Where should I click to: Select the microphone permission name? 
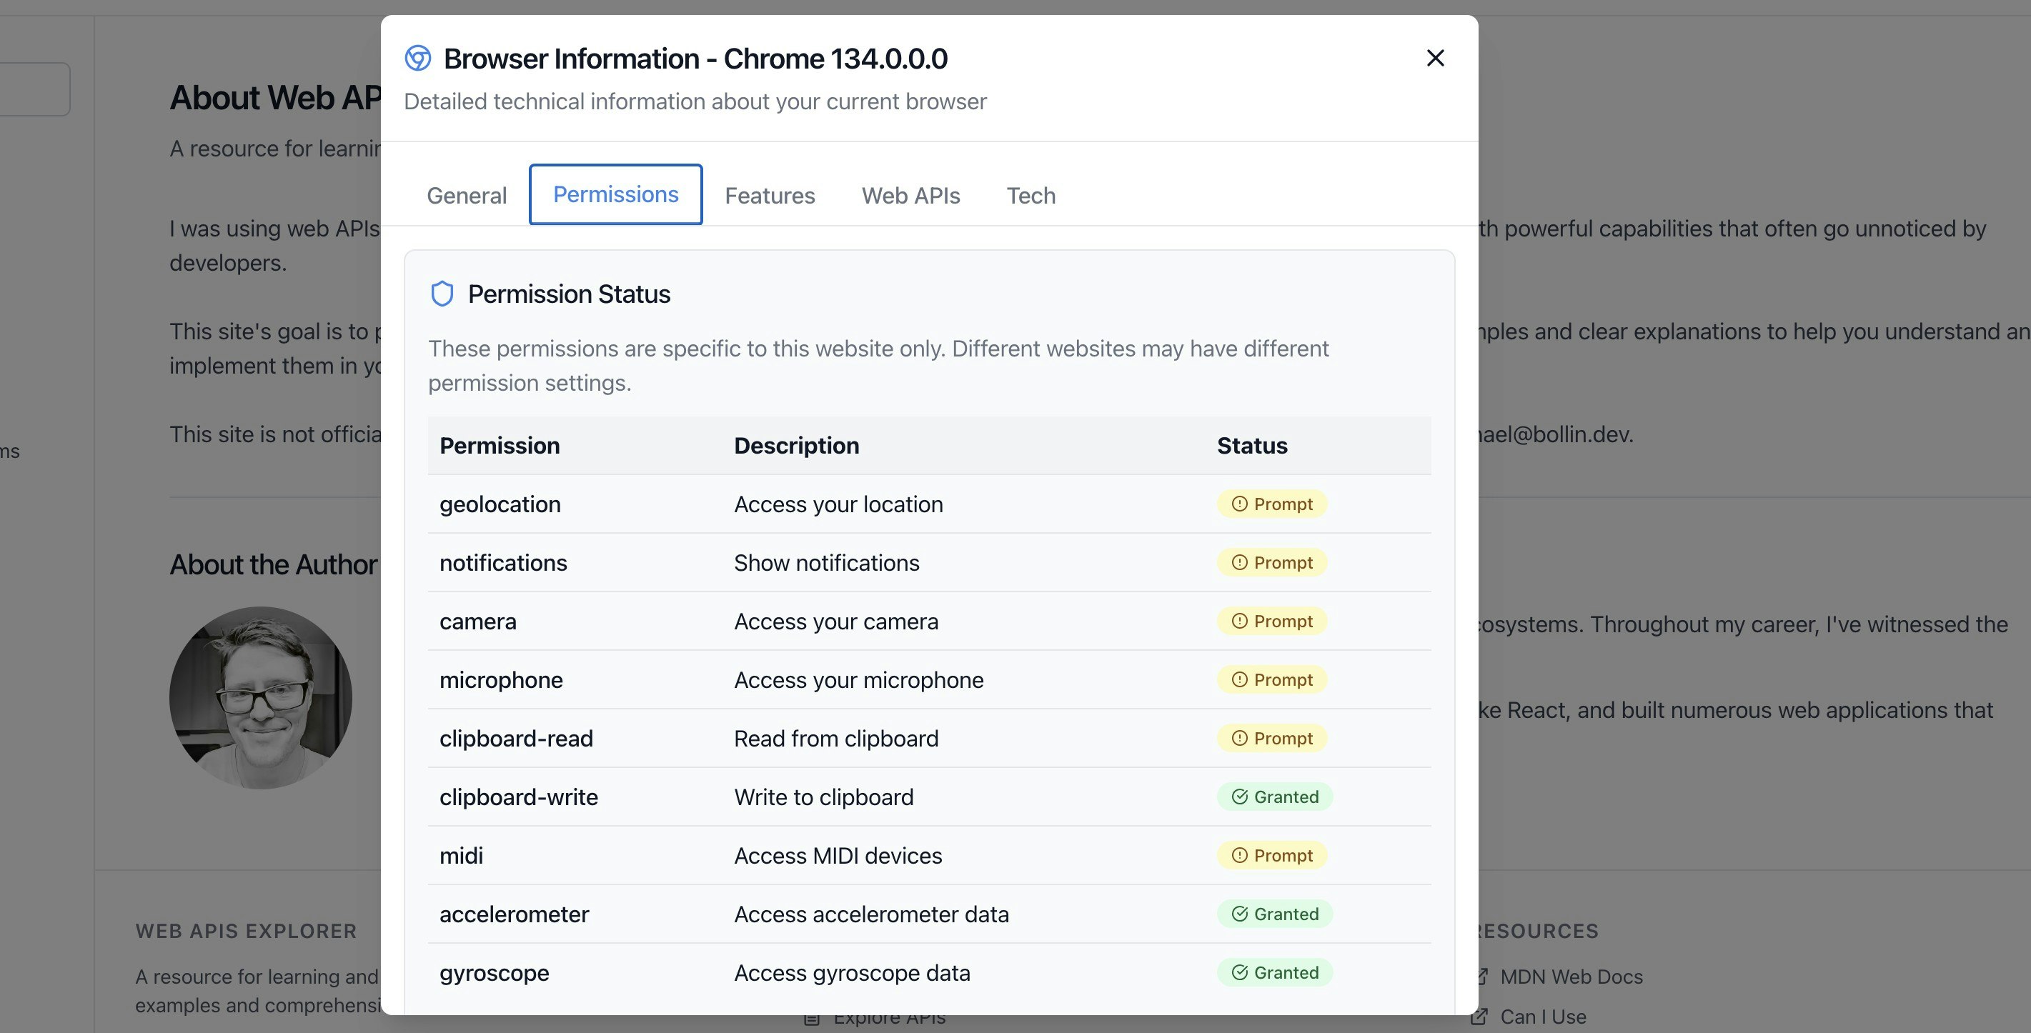coord(501,680)
